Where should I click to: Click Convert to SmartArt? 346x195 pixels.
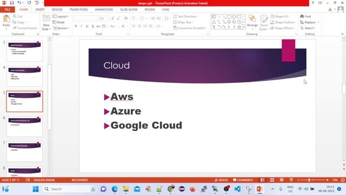pyautogui.click(x=190, y=28)
